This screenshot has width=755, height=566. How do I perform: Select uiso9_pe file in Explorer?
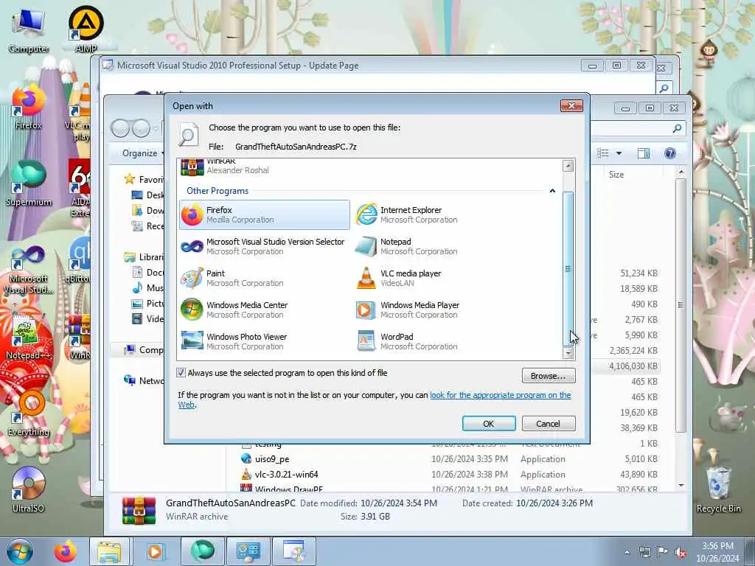(x=271, y=458)
